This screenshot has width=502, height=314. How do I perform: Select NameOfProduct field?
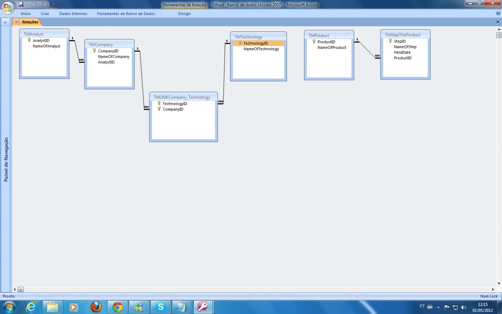pos(332,48)
